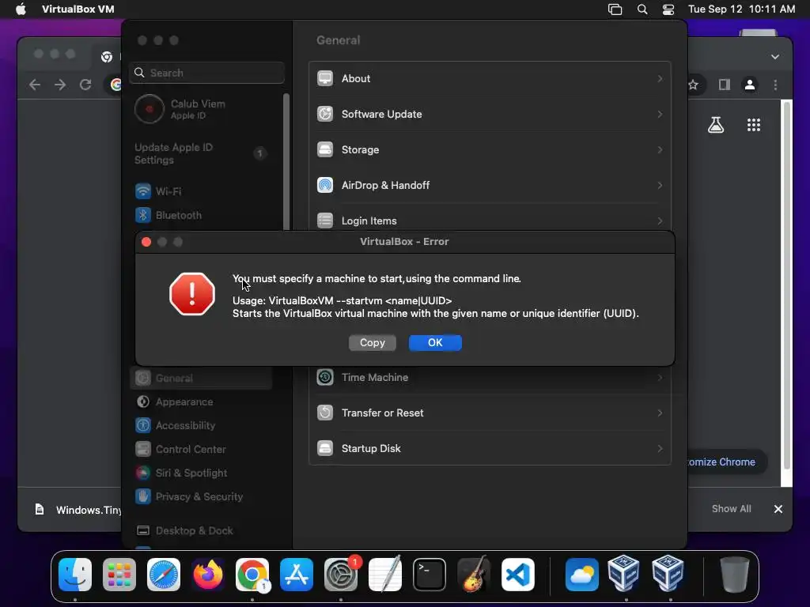Open the App Store from the Dock
Image resolution: width=810 pixels, height=607 pixels.
(297, 574)
